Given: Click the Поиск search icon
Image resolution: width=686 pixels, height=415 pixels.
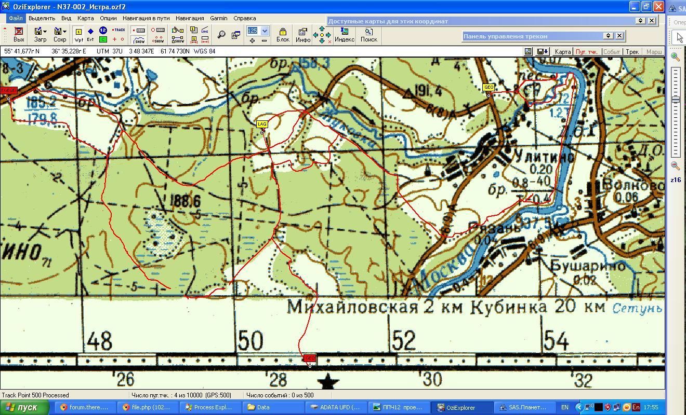Looking at the screenshot, I should [368, 35].
